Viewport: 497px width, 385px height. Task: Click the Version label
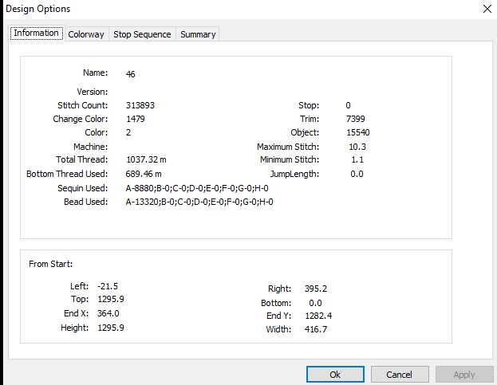click(93, 92)
